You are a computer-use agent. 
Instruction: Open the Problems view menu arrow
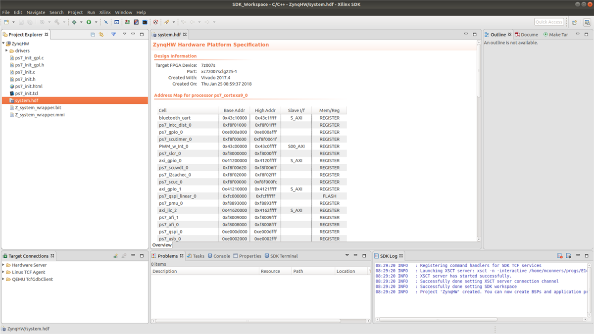(347, 255)
